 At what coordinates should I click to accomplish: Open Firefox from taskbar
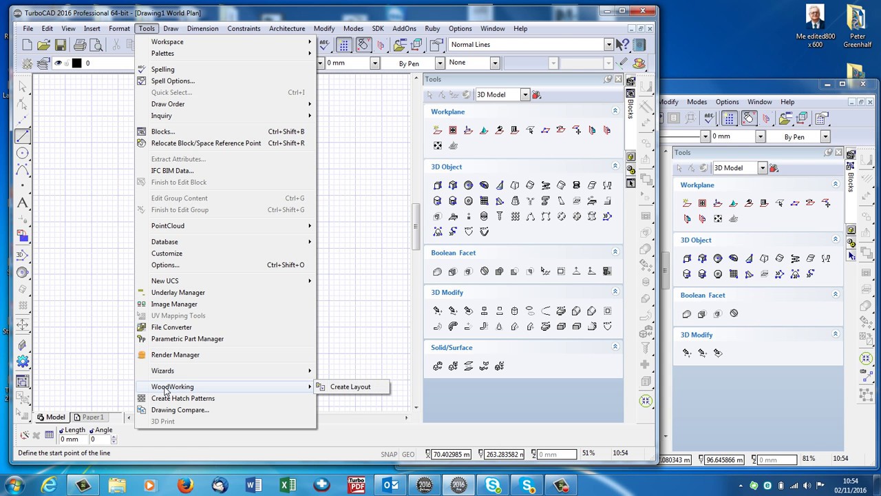click(x=185, y=486)
